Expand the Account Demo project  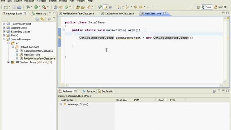pos(4,28)
